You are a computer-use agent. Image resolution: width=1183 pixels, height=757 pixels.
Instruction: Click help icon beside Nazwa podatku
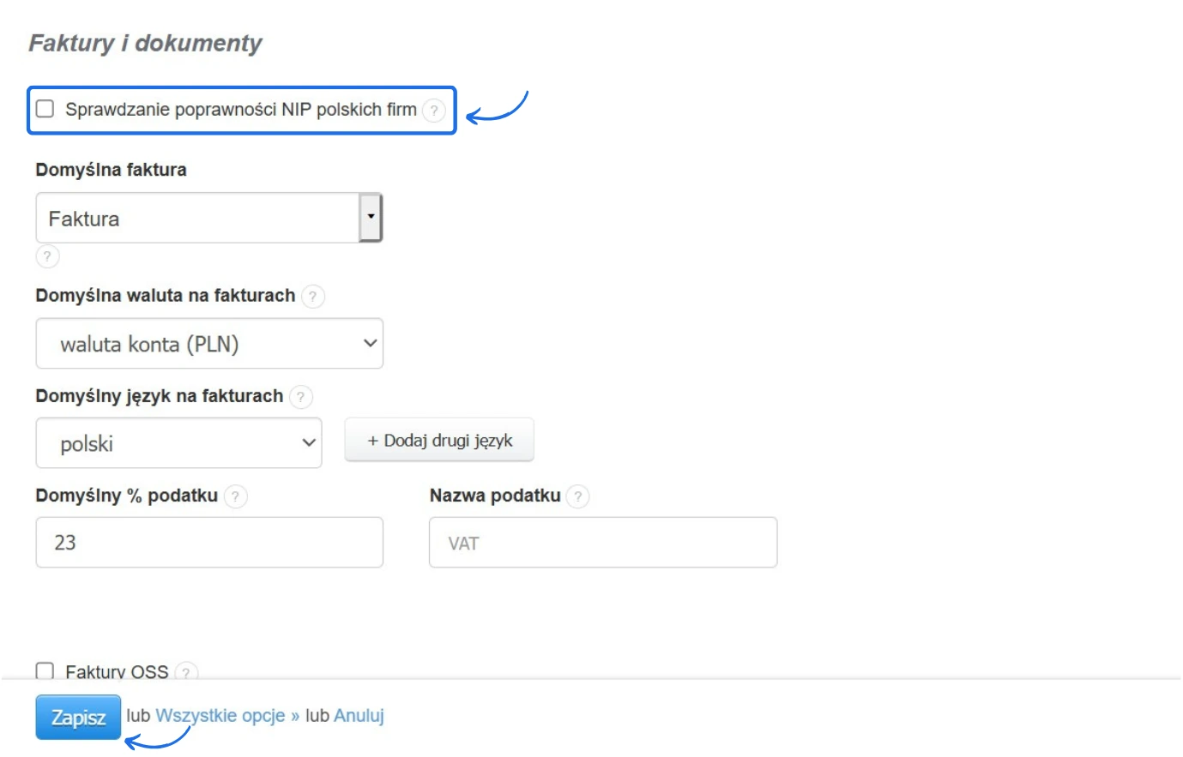578,496
